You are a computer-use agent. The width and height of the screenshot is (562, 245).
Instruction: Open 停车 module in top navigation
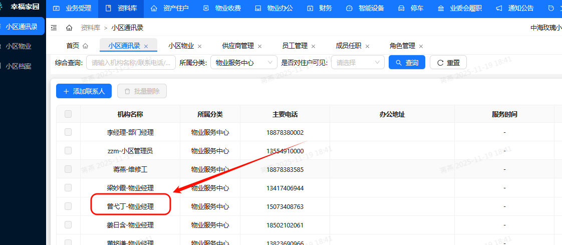tap(412, 9)
